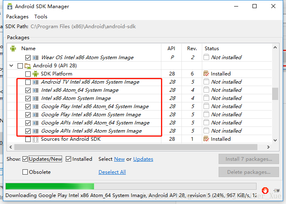This screenshot has height=204, width=286.
Task: Click the red stop download icon
Action: [265, 191]
